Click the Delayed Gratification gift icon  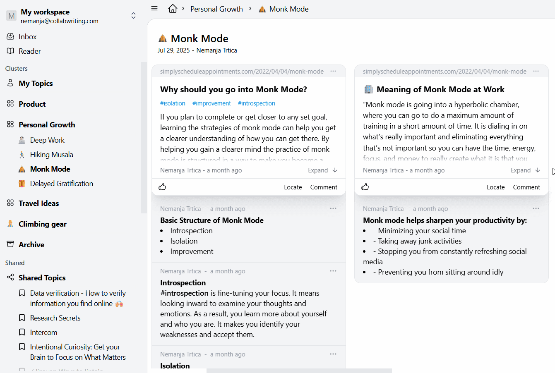click(x=22, y=184)
